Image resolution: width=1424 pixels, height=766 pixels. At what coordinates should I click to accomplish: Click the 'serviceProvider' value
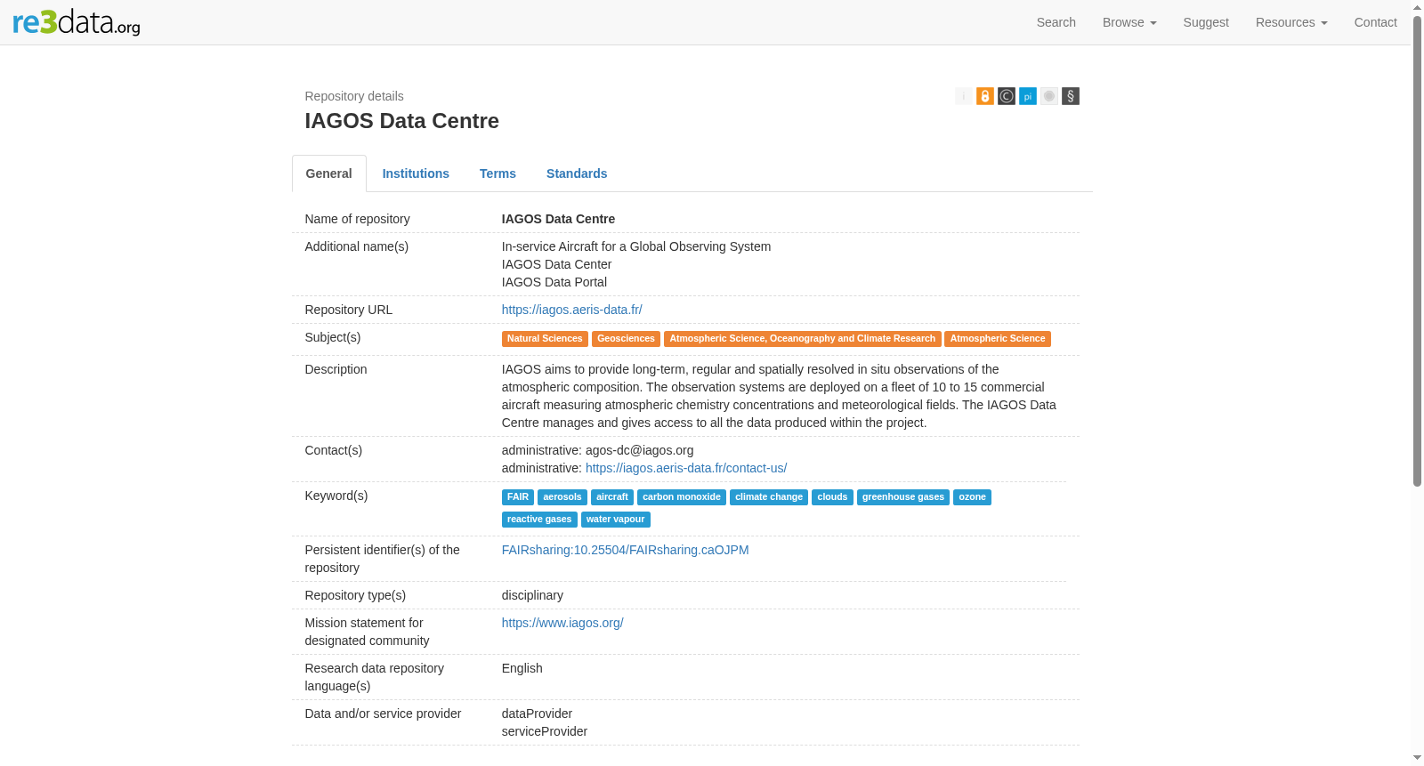[545, 731]
